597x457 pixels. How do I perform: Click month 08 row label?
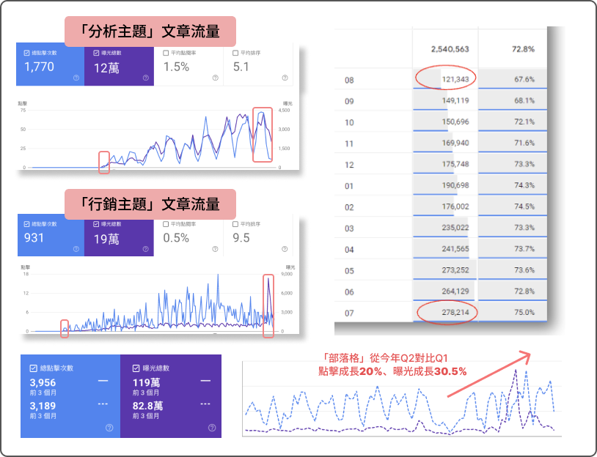(349, 81)
